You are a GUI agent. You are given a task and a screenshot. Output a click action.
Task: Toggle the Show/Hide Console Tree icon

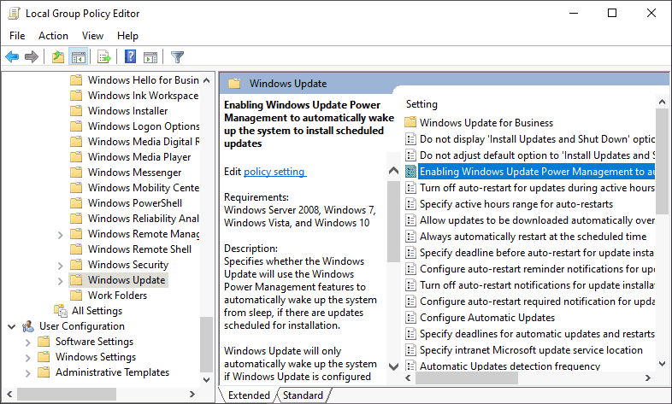(x=79, y=56)
